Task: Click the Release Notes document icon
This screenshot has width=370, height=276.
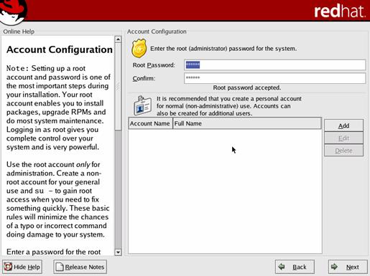Action: point(60,267)
